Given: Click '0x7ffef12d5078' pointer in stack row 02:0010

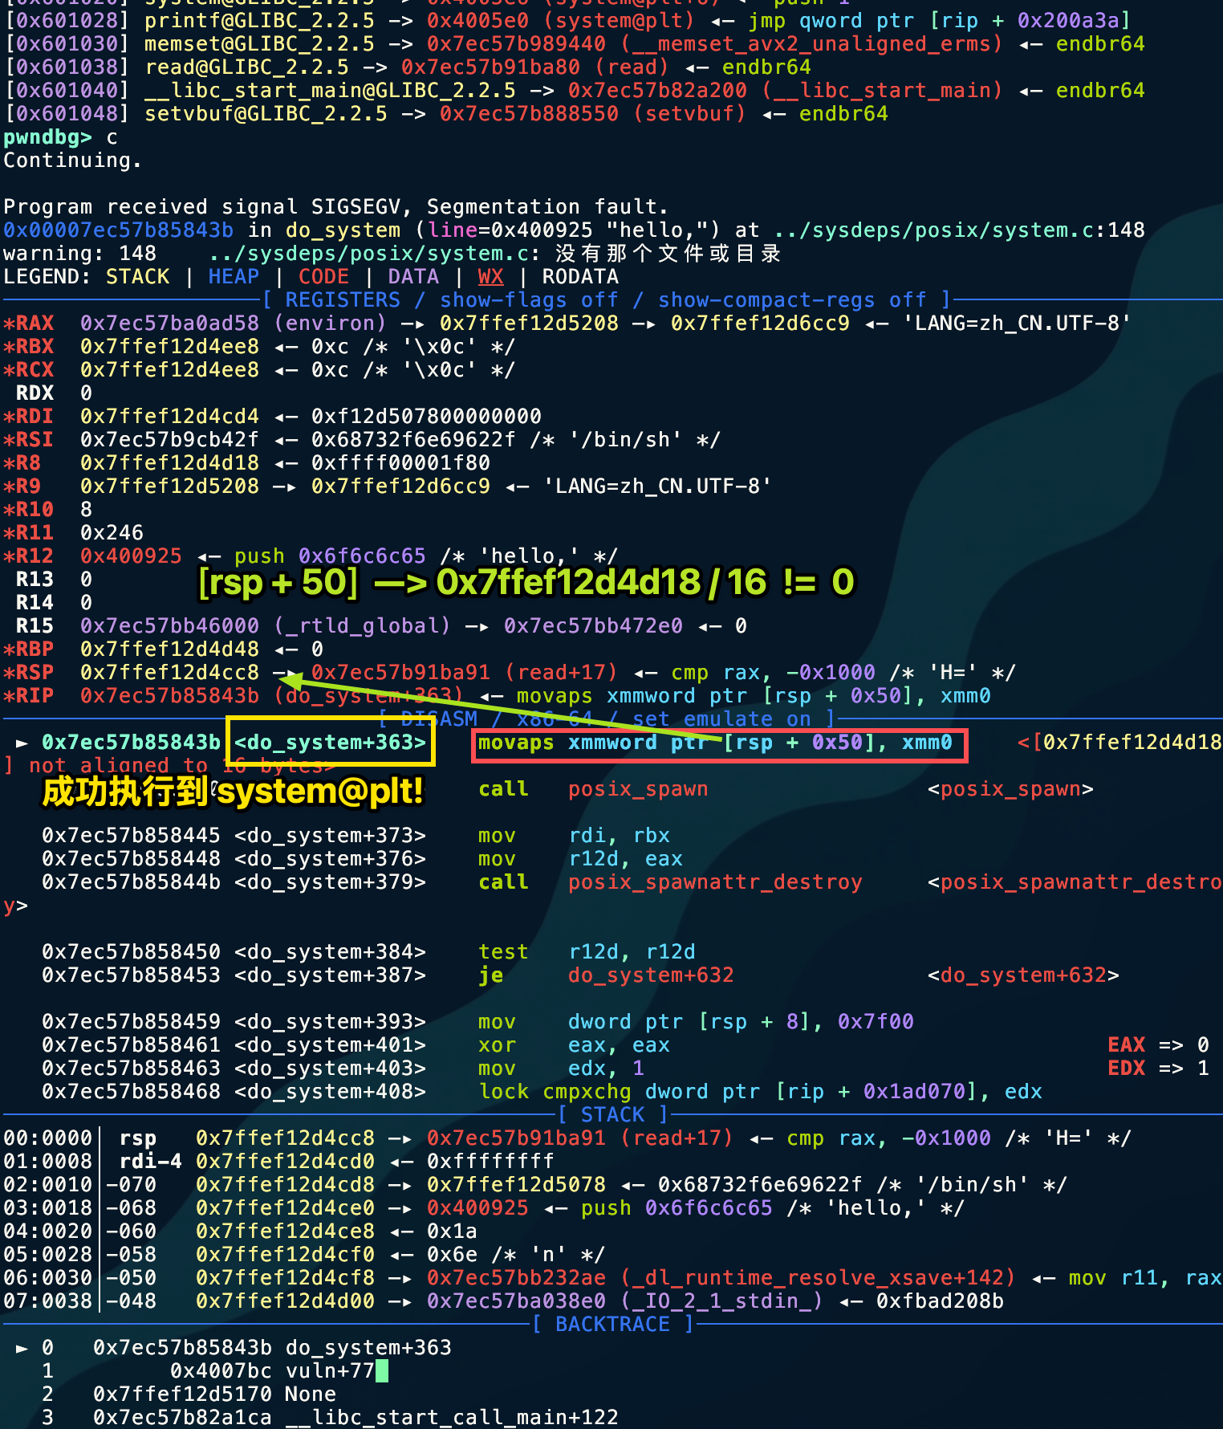Looking at the screenshot, I should point(516,1185).
